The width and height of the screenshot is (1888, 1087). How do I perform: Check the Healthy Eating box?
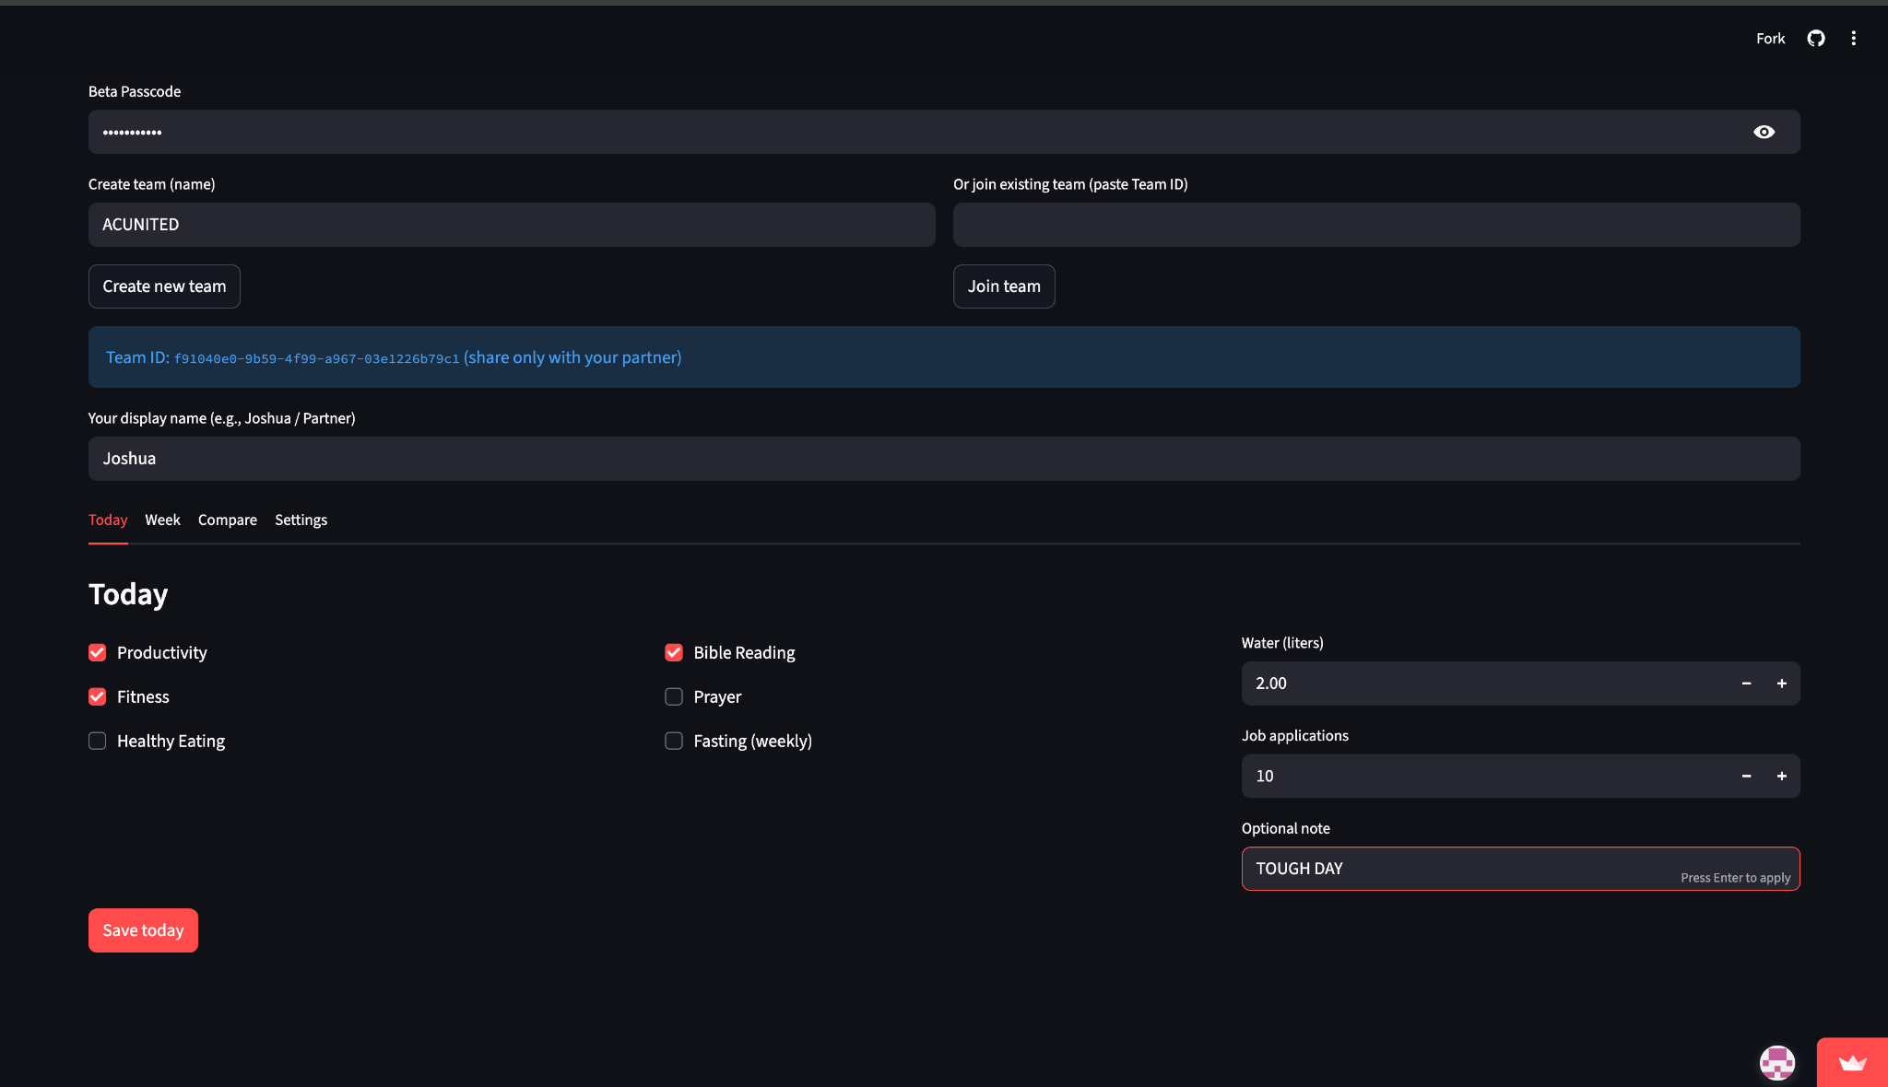click(x=98, y=741)
